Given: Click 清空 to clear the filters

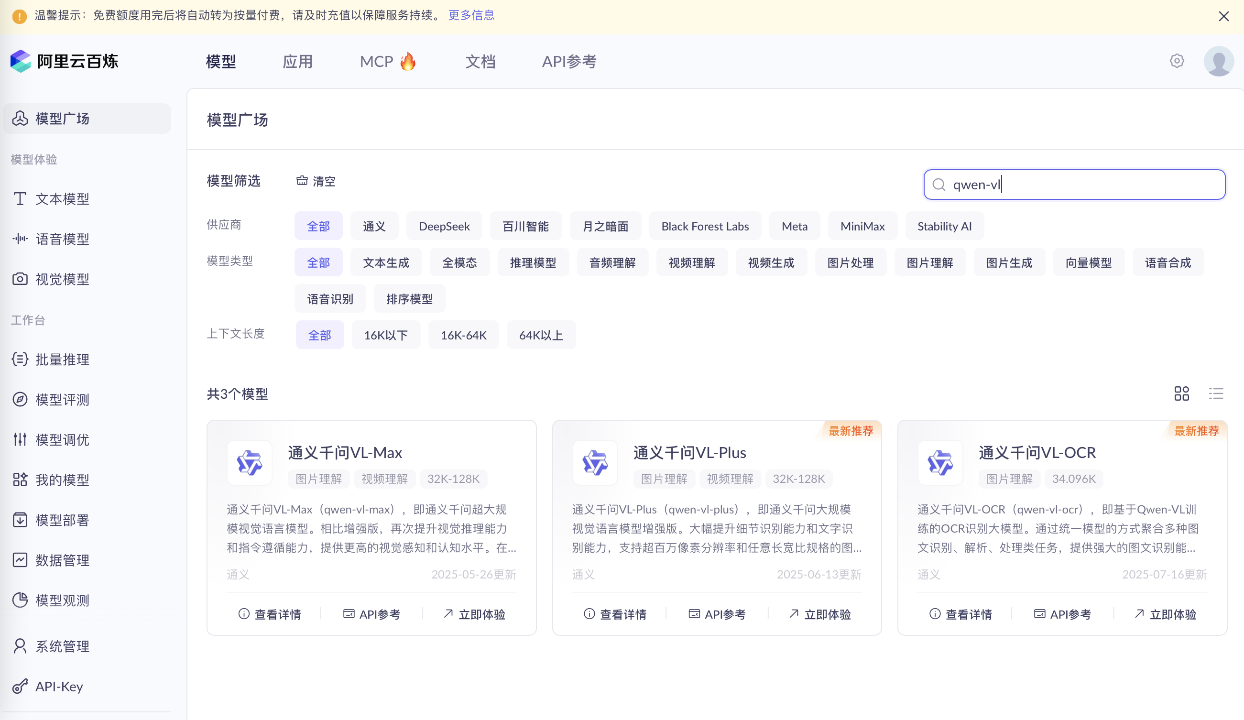Looking at the screenshot, I should click(x=316, y=181).
